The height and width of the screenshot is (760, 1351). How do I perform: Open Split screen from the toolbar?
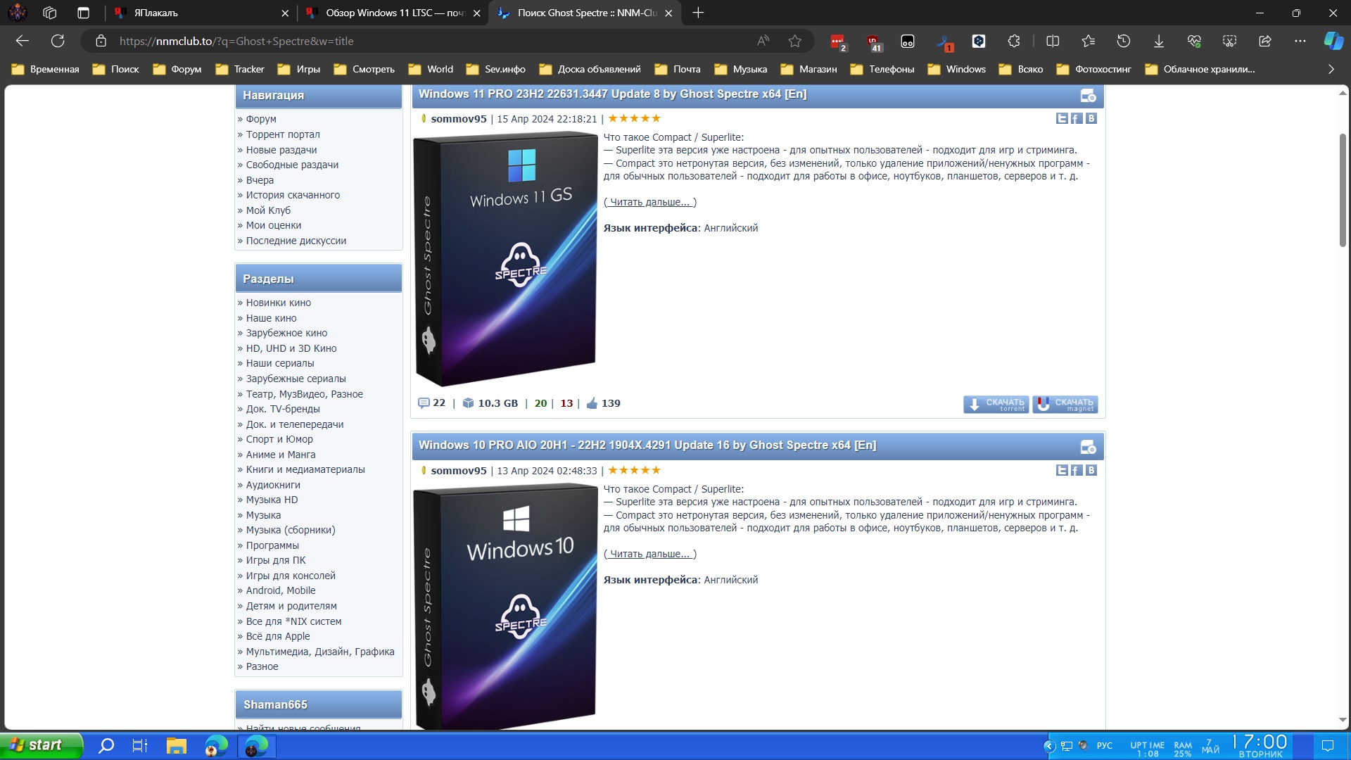1053,41
